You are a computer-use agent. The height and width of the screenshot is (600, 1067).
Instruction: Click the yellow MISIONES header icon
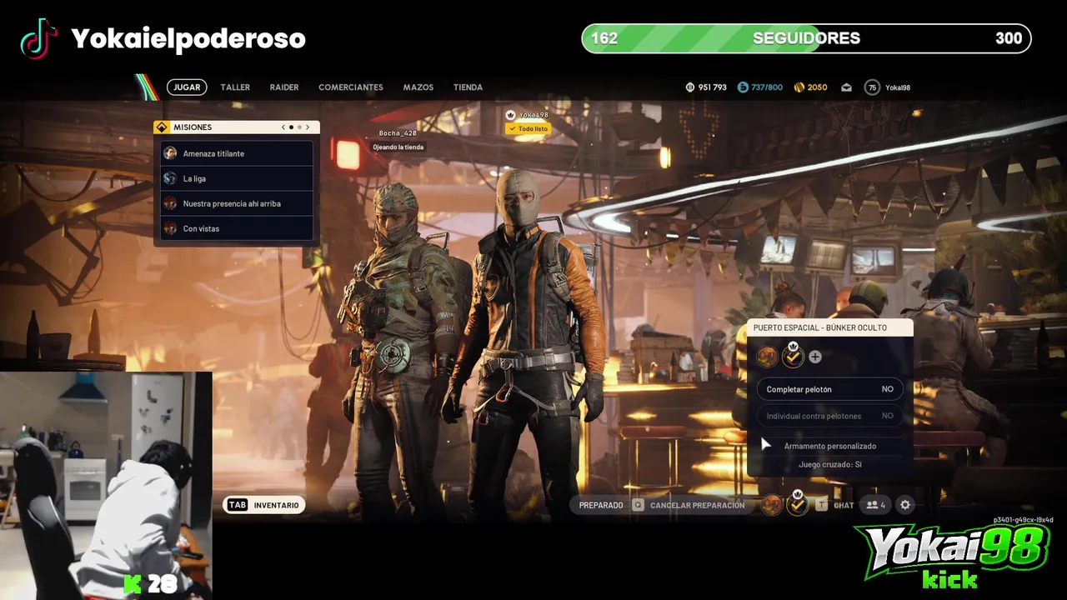(x=162, y=127)
